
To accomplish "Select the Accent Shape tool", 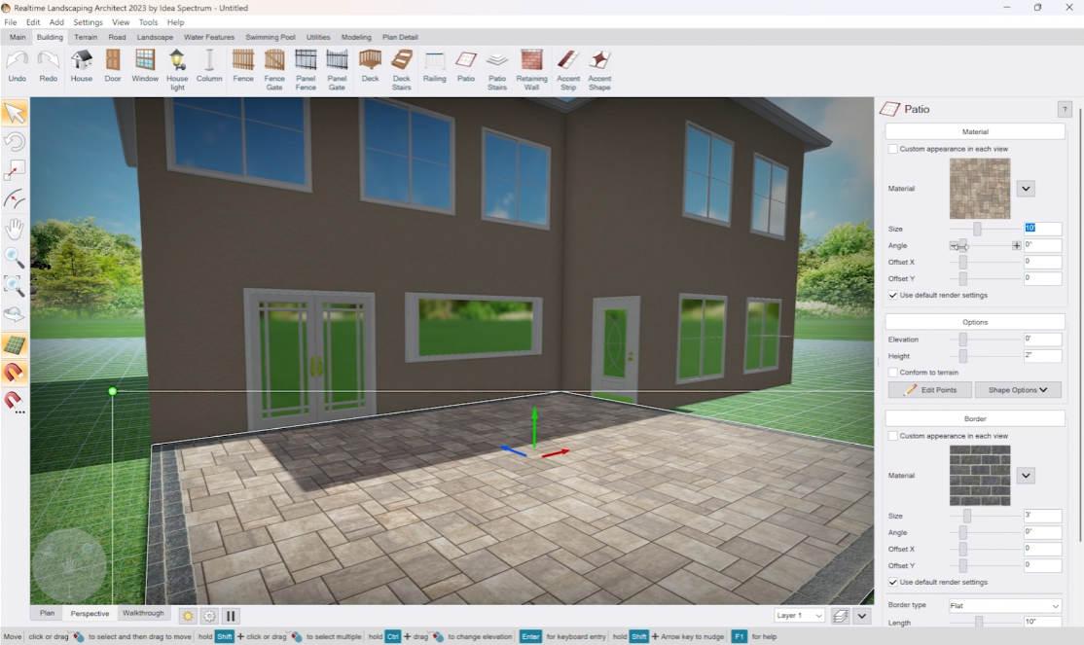I will 599,70.
